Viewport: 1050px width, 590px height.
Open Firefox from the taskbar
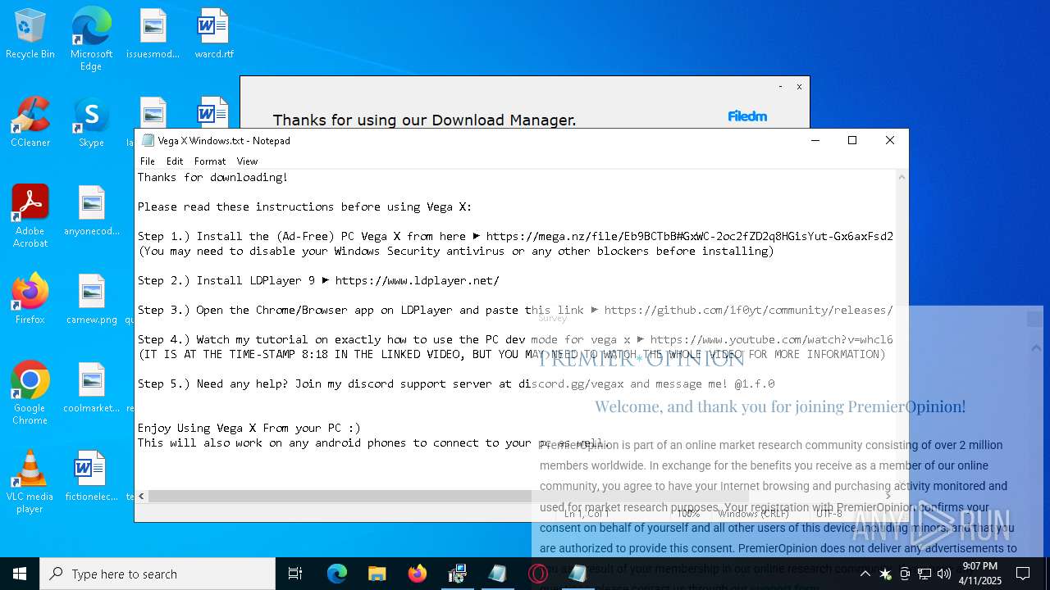click(418, 574)
